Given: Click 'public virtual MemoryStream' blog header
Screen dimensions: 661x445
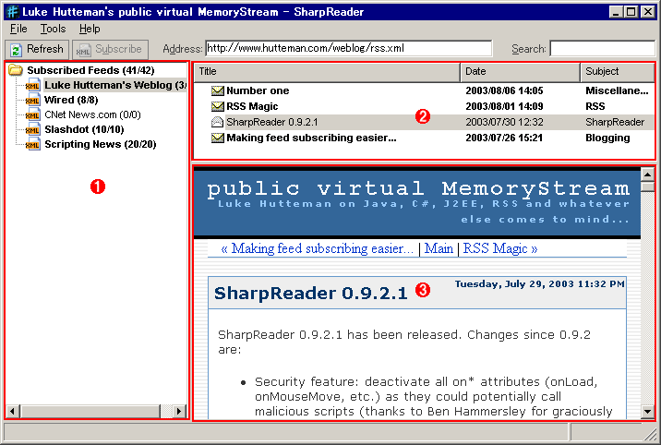Looking at the screenshot, I should click(x=418, y=188).
